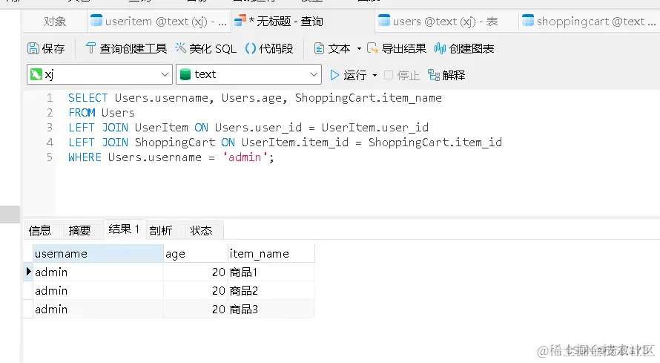
Task: Click the xj connection icon in the dropdown
Action: coord(36,74)
